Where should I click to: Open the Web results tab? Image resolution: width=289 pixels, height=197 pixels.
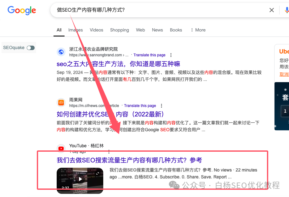pyautogui.click(x=140, y=30)
